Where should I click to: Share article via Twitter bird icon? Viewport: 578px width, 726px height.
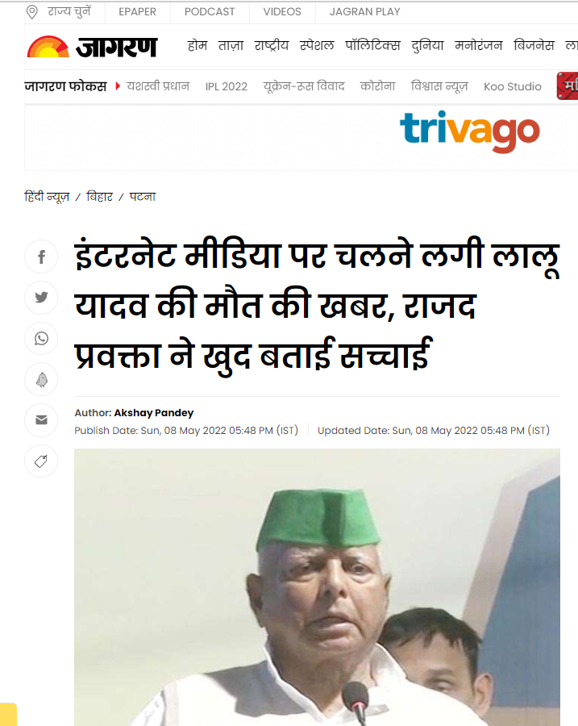coord(41,297)
